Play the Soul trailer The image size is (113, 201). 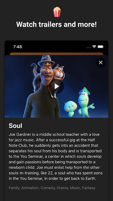(x=56, y=86)
